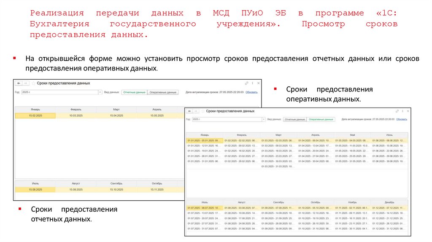Close the left Сроки предоставления данных window
Screen dimensions: 432x242
pos(259,83)
